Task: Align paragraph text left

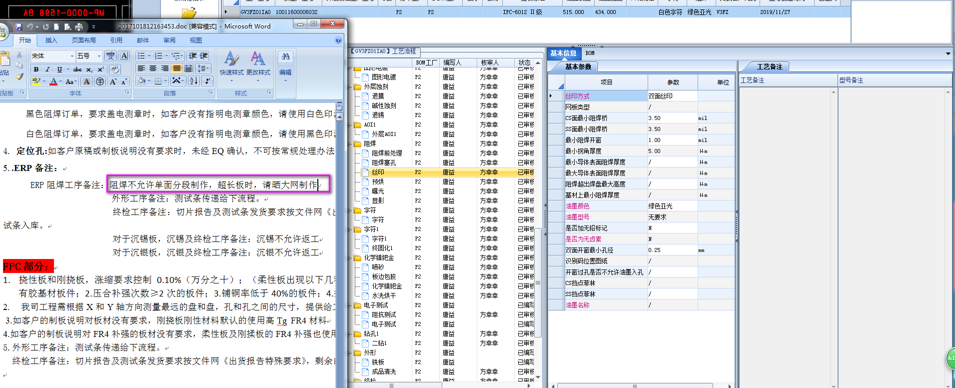Action: click(x=141, y=68)
